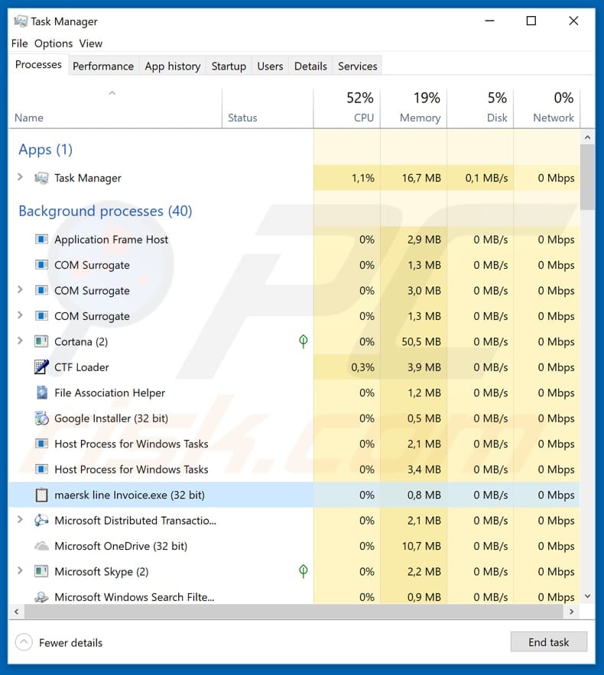This screenshot has height=675, width=604.
Task: Click the maersk line Invoice.exe icon
Action: point(41,495)
